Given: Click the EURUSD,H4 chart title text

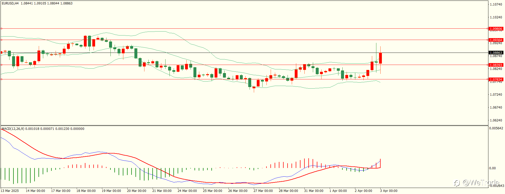Looking at the screenshot, I should [x=10, y=3].
